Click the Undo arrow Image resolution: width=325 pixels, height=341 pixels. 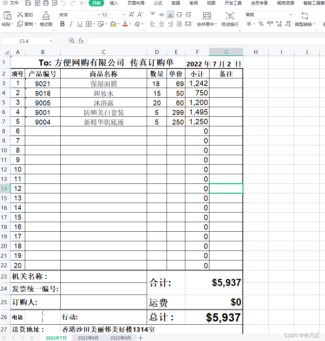click(64, 3)
